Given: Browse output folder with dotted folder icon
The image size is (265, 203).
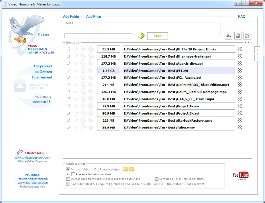Looking at the screenshot, I should click(132, 169).
